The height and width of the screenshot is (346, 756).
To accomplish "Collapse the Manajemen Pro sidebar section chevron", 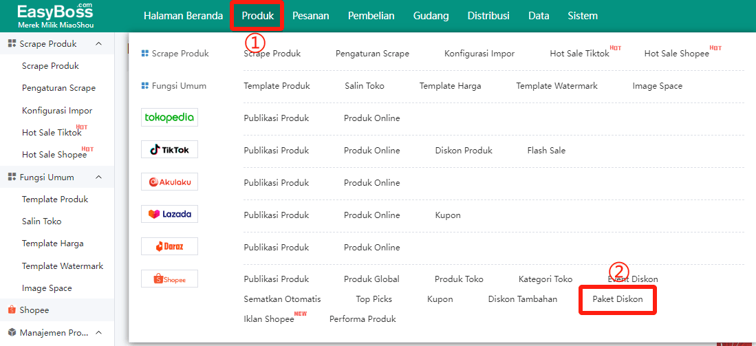I will pos(99,332).
